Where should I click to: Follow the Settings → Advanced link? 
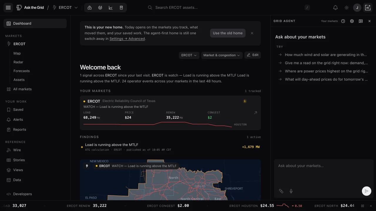pos(127,39)
